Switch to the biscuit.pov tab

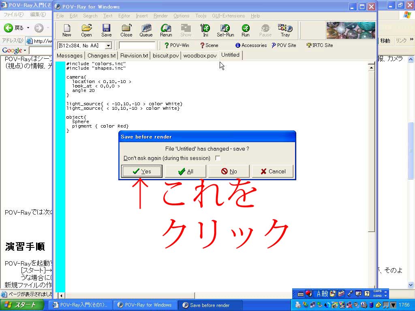click(x=166, y=55)
